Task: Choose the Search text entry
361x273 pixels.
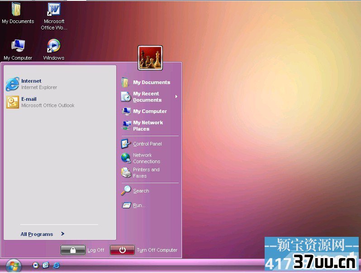Action: tap(141, 191)
